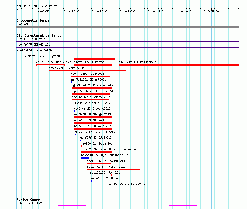Open variant dgv9338n152 (Chaisson2019)
Screen dimensions: 247x209
93,85
